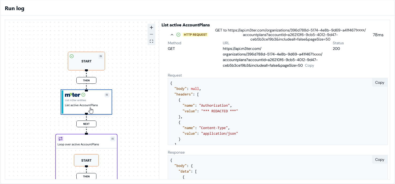Image resolution: width=395 pixels, height=184 pixels.
Task: Fit the workflow to view
Action: click(151, 41)
